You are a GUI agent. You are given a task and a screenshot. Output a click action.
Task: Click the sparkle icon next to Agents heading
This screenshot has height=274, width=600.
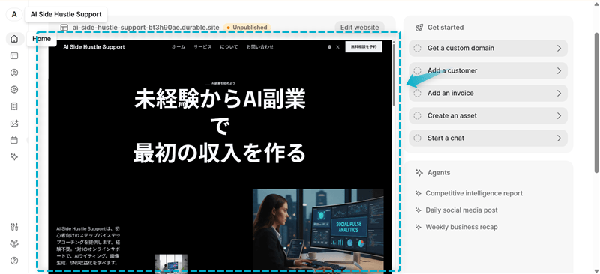[x=419, y=173]
